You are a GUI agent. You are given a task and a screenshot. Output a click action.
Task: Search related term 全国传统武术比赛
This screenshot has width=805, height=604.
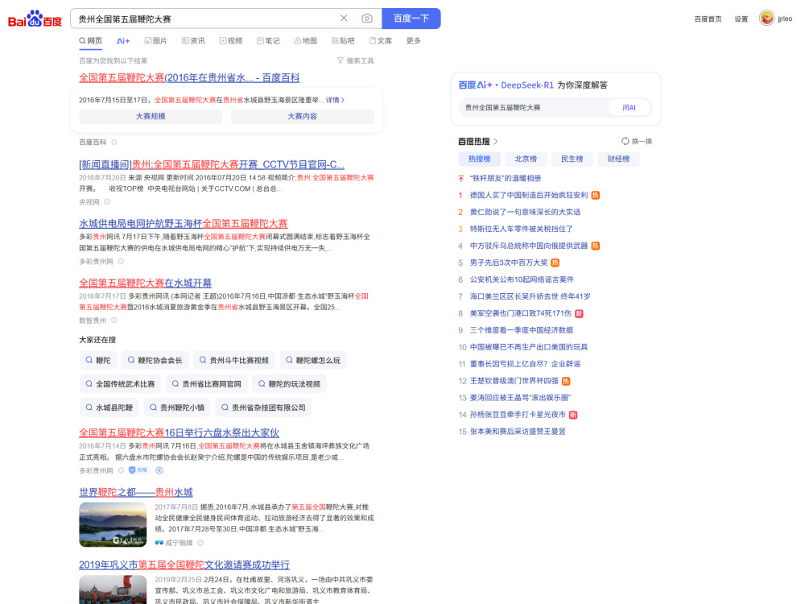pyautogui.click(x=120, y=384)
